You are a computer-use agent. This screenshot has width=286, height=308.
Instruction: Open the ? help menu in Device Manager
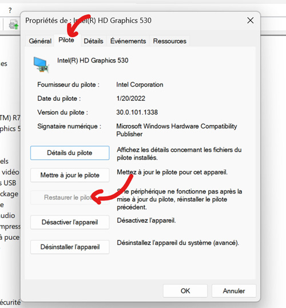click(x=10, y=10)
